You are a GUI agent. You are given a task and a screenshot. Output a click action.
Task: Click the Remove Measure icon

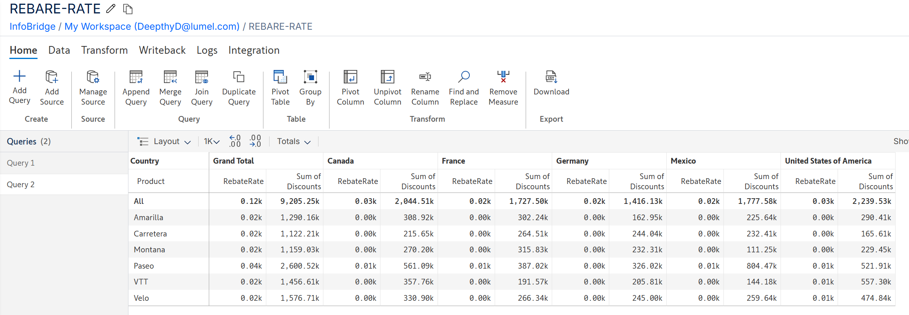point(503,77)
